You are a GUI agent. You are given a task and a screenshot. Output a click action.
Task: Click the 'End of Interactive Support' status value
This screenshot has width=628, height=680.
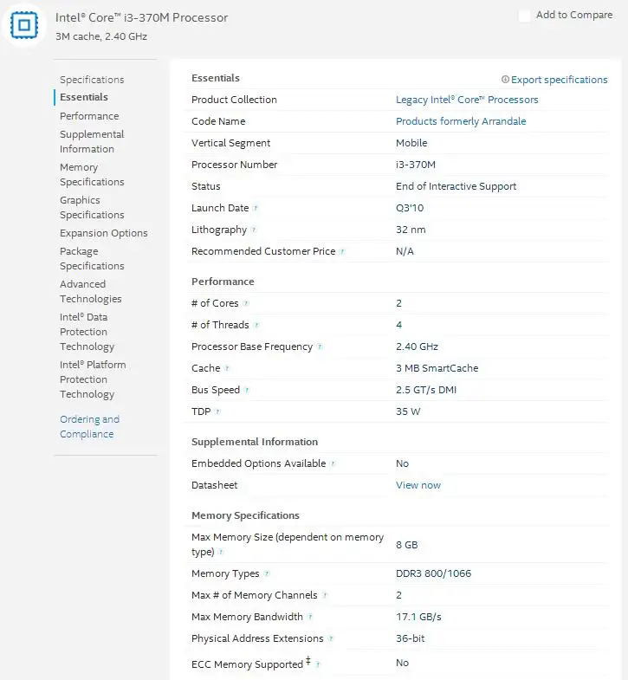click(456, 186)
